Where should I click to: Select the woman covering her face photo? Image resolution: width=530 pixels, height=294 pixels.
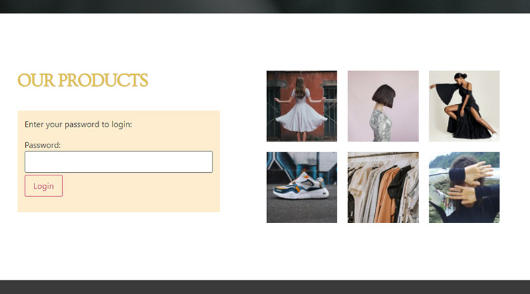click(464, 187)
